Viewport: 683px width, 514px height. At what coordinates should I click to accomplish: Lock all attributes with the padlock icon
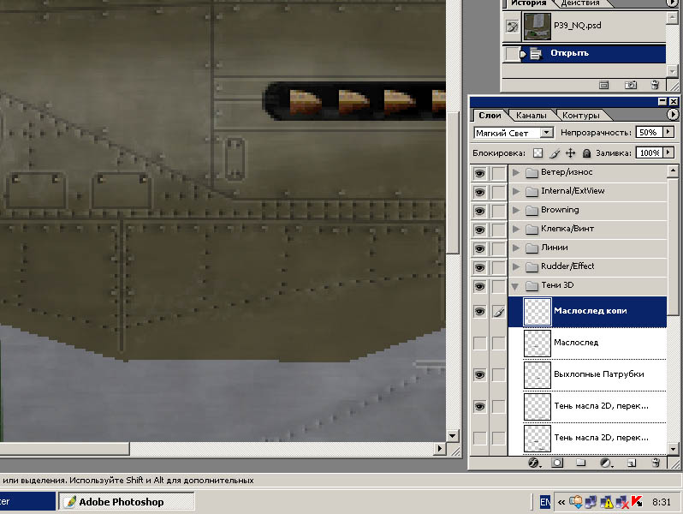click(586, 153)
